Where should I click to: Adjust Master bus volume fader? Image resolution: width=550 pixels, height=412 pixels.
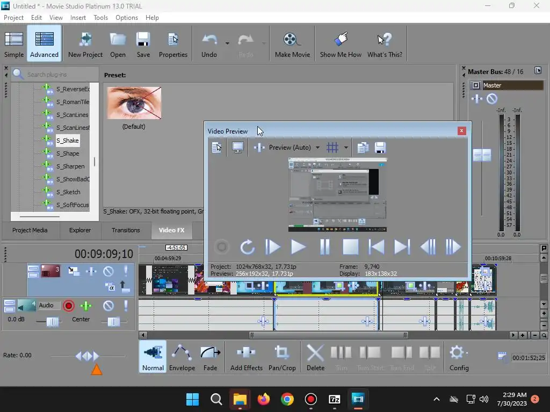pyautogui.click(x=482, y=155)
